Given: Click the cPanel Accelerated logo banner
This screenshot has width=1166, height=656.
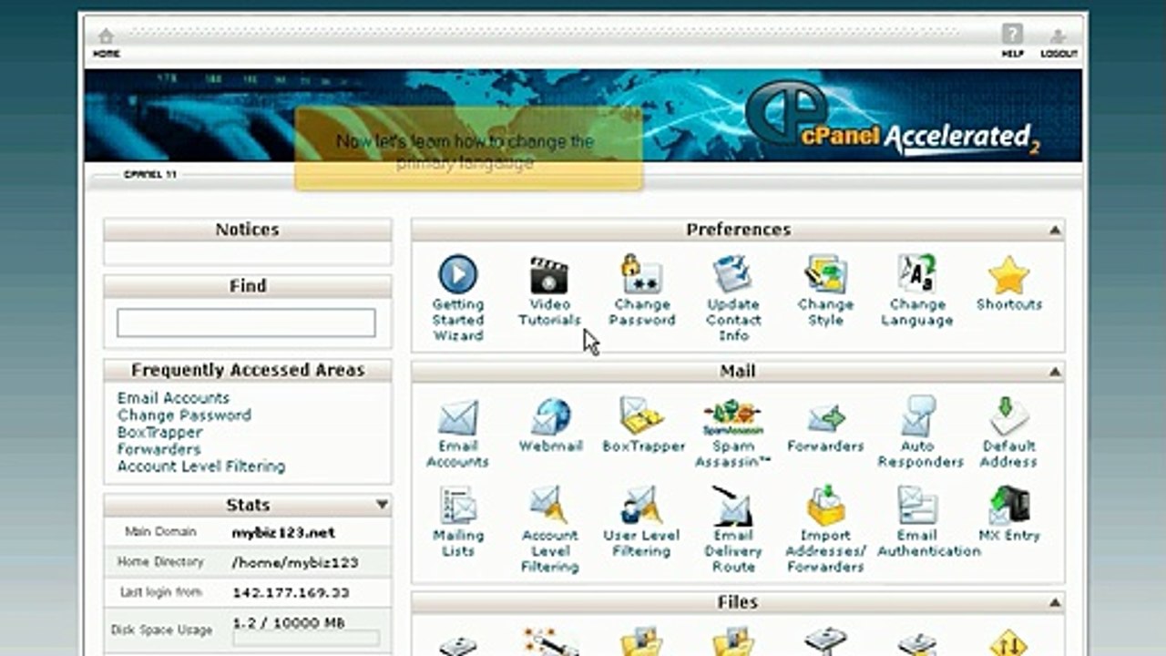Looking at the screenshot, I should pyautogui.click(x=893, y=118).
